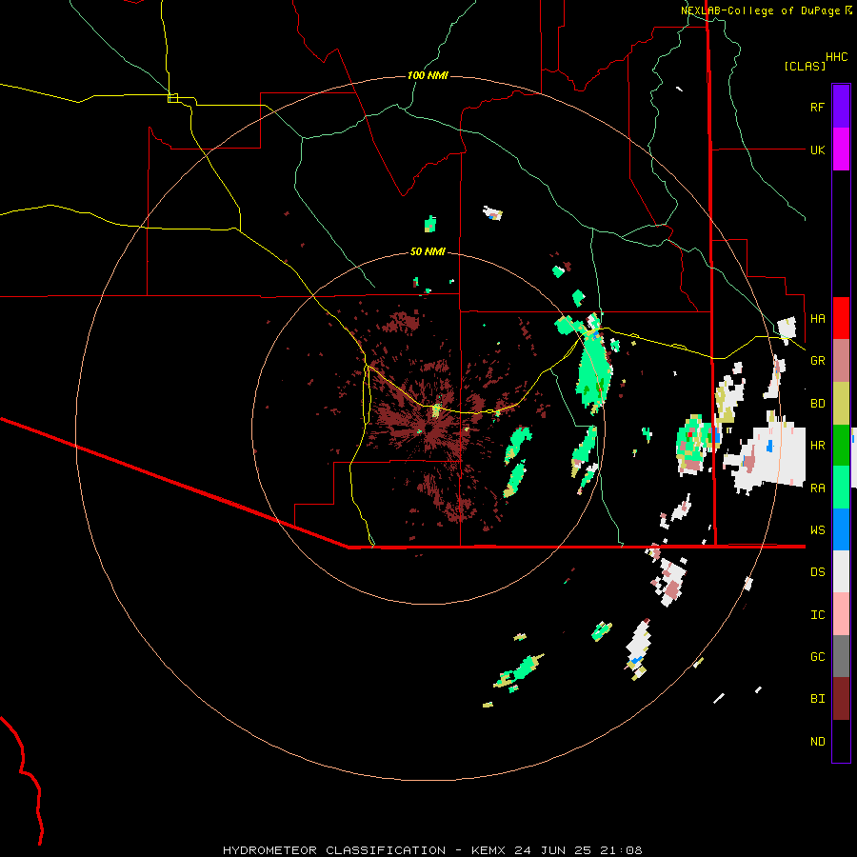Click the DS white legend swatch
Viewport: 857px width, 857px height.
[x=841, y=571]
